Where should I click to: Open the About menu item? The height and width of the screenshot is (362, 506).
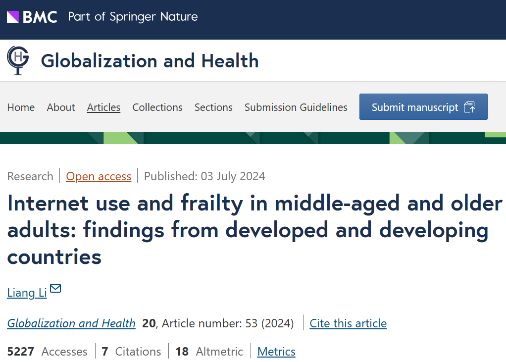[x=61, y=107]
